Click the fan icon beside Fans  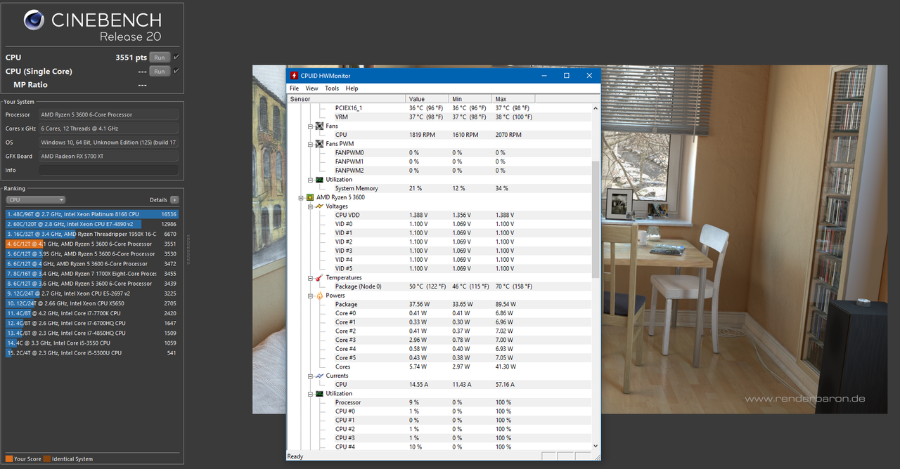(319, 126)
